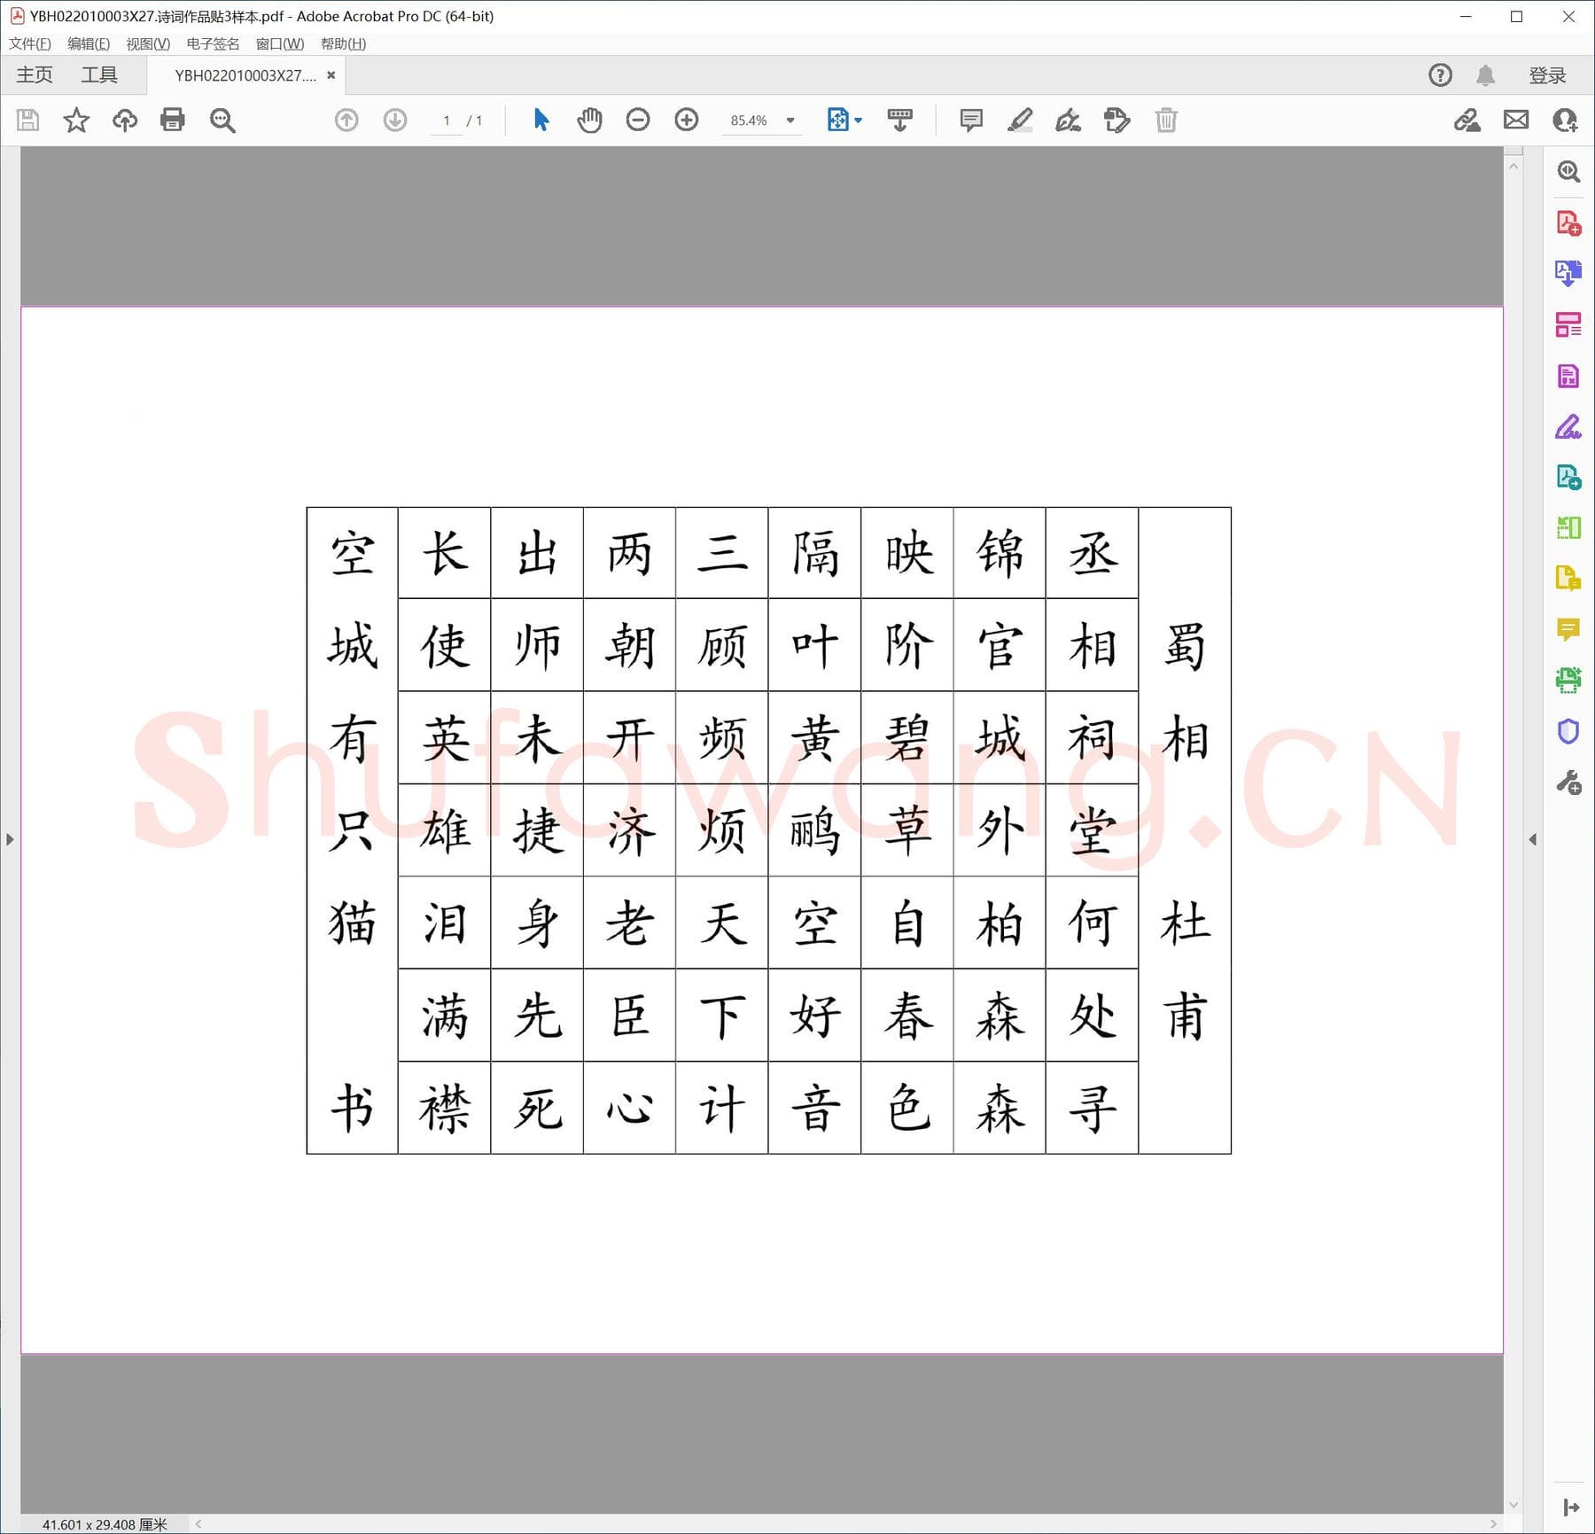1595x1534 pixels.
Task: Click the Stamp tool icon
Action: [1117, 120]
